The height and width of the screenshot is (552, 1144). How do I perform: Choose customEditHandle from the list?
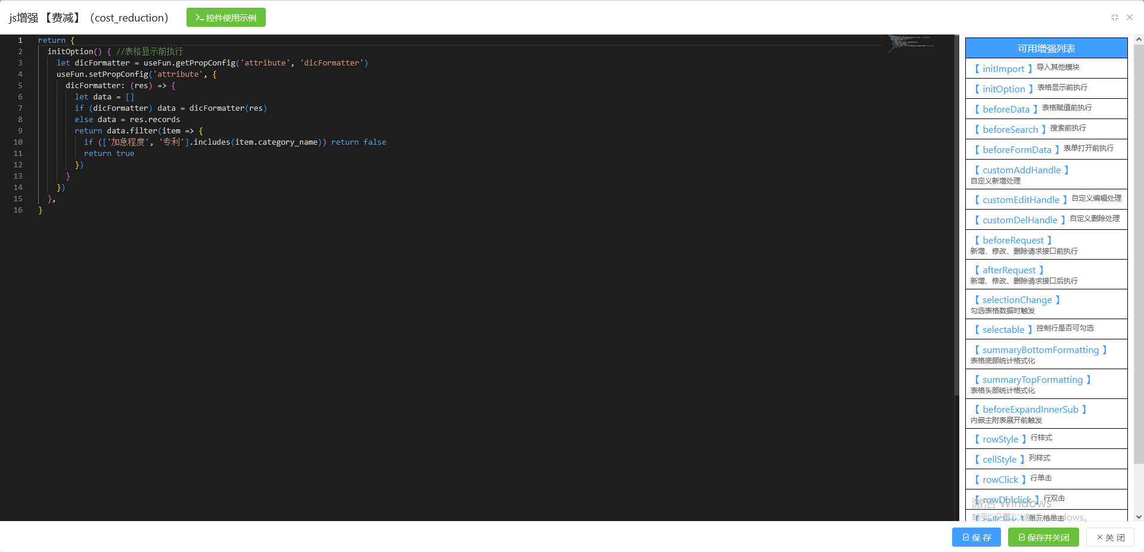tap(1021, 200)
